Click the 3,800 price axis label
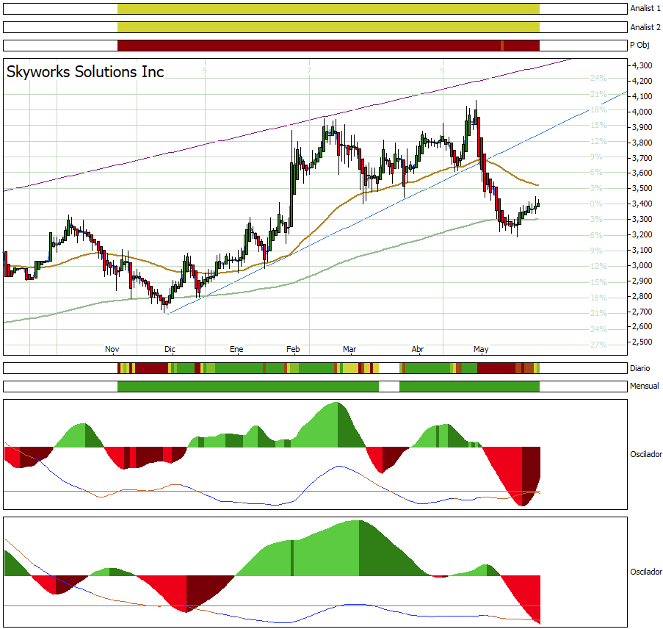The width and height of the screenshot is (663, 629). [x=642, y=143]
